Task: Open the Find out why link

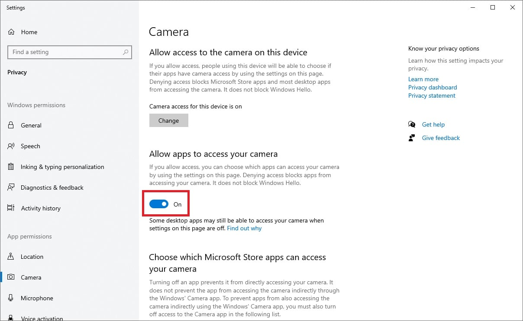Action: [x=244, y=228]
